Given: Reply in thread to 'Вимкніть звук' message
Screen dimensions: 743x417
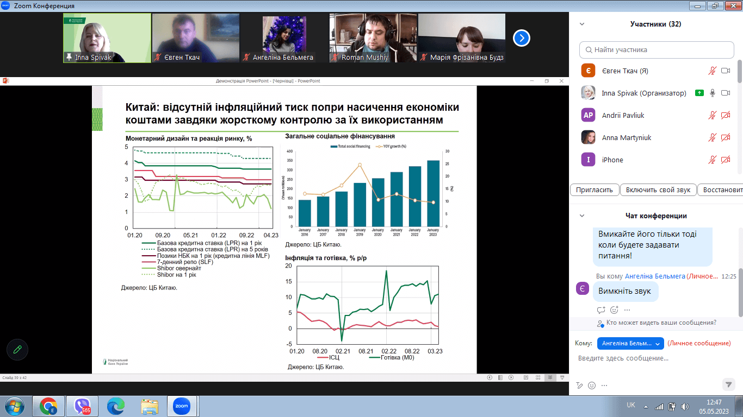Looking at the screenshot, I should [601, 310].
